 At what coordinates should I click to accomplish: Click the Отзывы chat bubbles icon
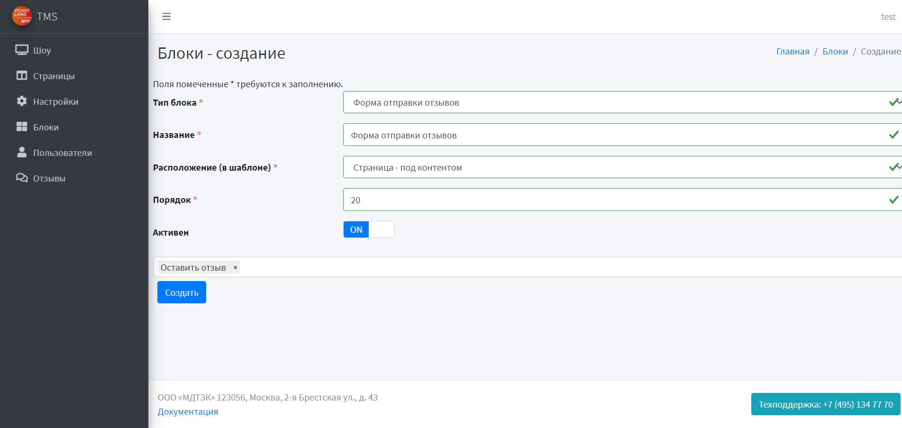click(22, 178)
